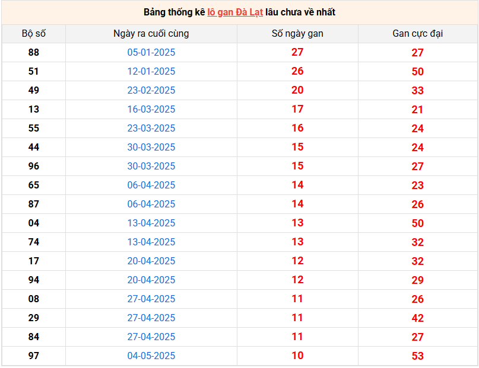The image size is (479, 368).
Task: Open the 23-03-2025 date for number 55
Action: point(151,129)
